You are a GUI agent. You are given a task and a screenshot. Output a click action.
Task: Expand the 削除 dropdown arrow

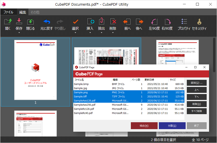coord(113,33)
